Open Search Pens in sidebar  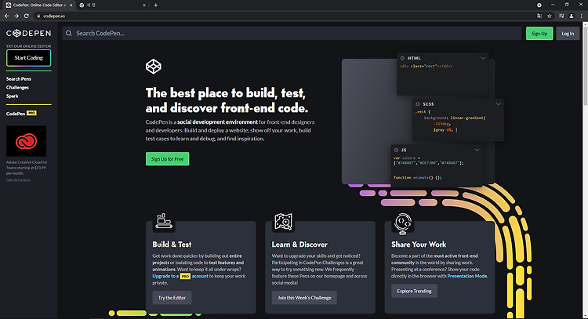19,78
